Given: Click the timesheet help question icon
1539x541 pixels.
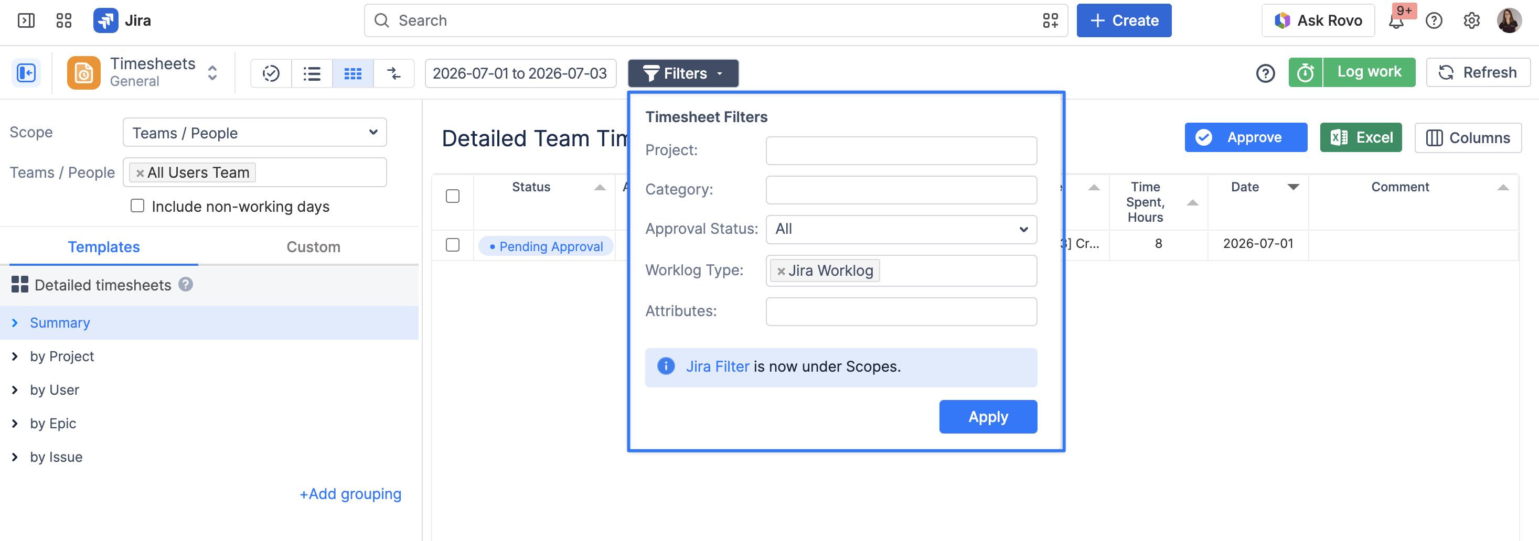Looking at the screenshot, I should click(1265, 73).
